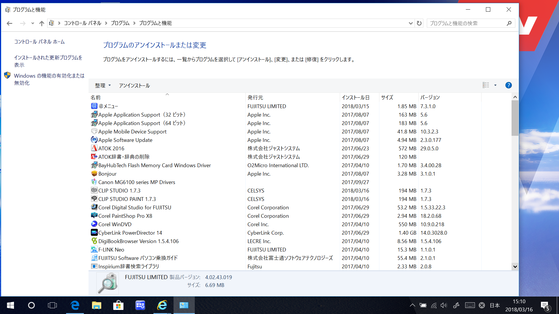The image size is (559, 314).
Task: Expand the view options dropdown arrow
Action: click(495, 85)
